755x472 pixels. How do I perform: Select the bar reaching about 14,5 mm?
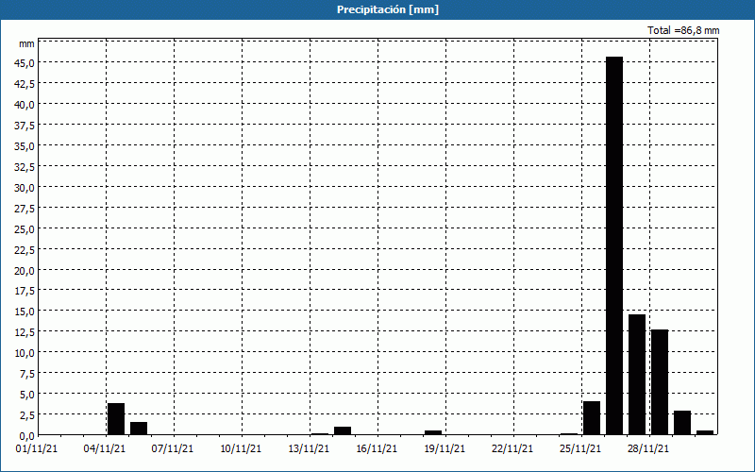637,375
